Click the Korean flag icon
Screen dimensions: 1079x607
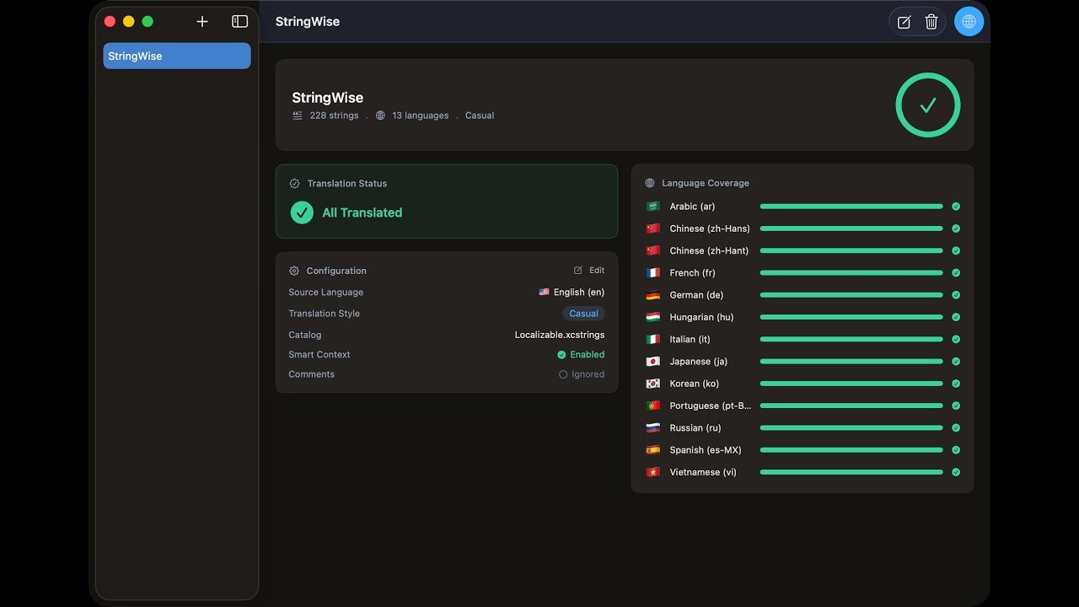(x=652, y=384)
